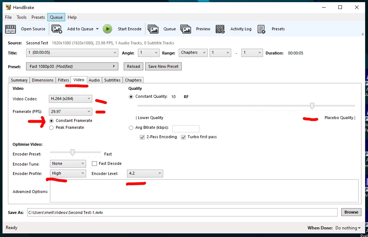Open the Video Codec H.264 dropdown

(x=71, y=99)
